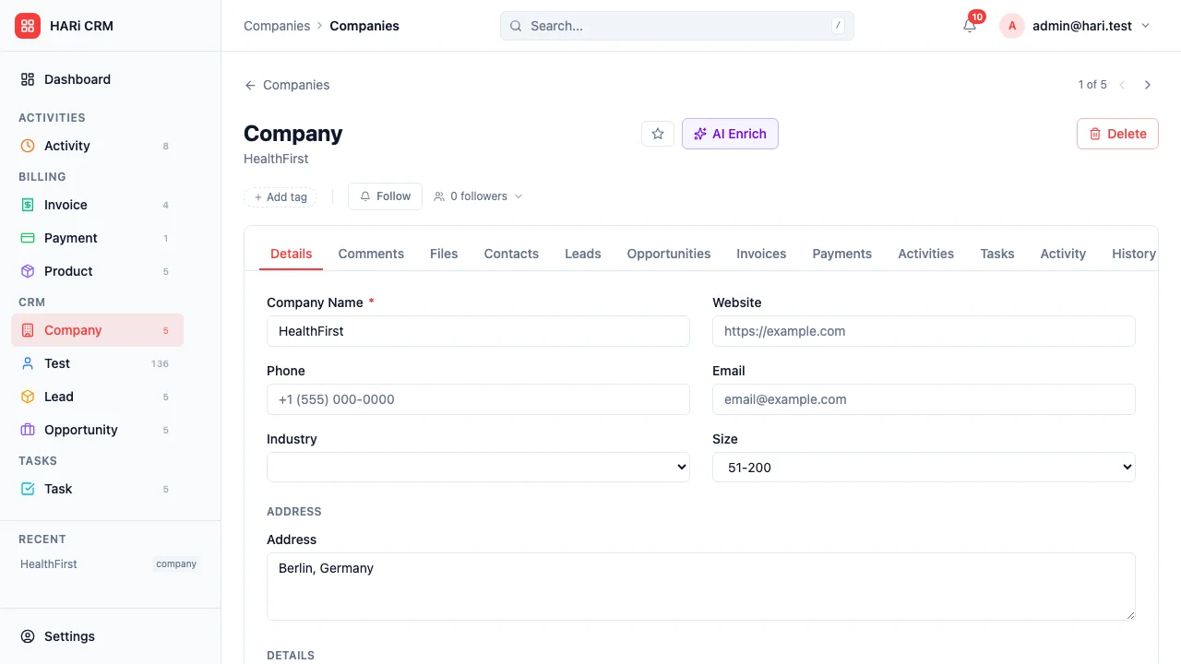
Task: Go to next record arrow
Action: tap(1148, 85)
